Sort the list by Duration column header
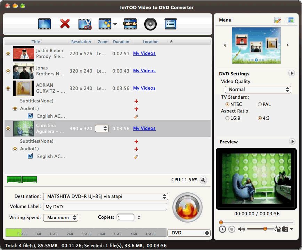The height and width of the screenshot is (250, 302). pos(121,42)
